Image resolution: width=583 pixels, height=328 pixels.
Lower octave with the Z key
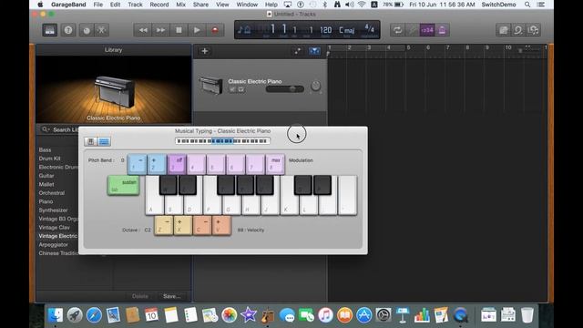[163, 225]
